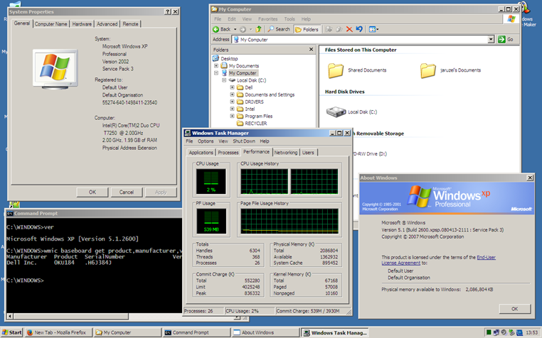Click the red Delete X icon in toolbar

(349, 29)
